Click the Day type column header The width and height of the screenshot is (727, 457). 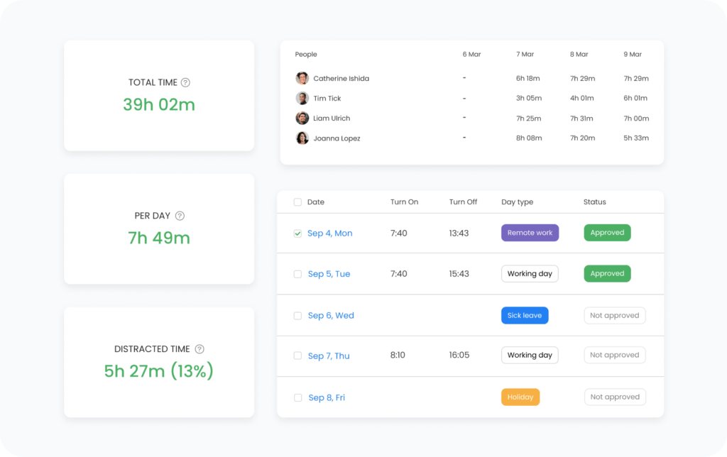coord(518,202)
